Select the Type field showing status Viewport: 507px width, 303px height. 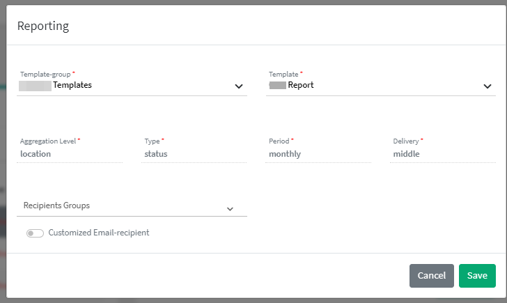[x=194, y=154]
